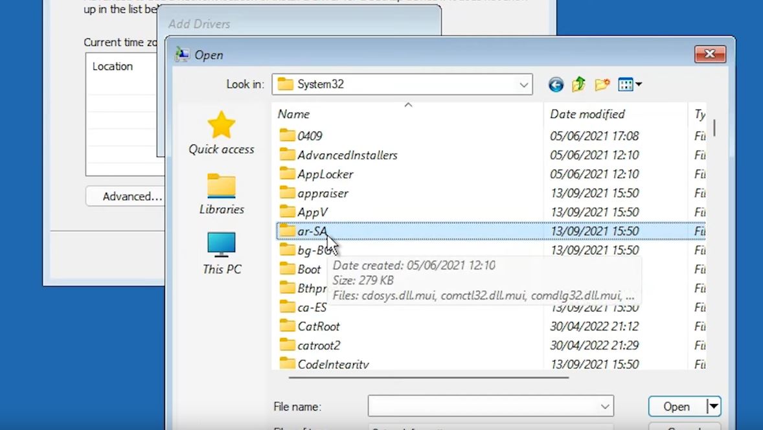Go back to last folder visited

pos(556,85)
